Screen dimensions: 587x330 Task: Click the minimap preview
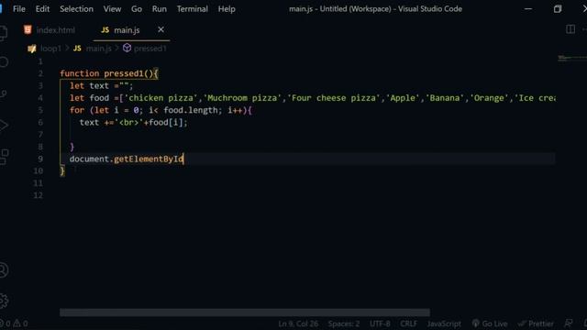[572, 59]
